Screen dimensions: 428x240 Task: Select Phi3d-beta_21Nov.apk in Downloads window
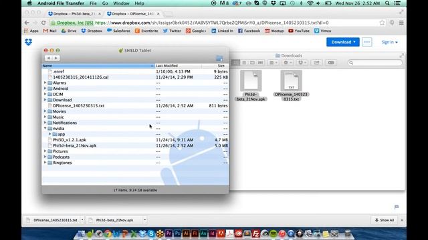pyautogui.click(x=251, y=86)
